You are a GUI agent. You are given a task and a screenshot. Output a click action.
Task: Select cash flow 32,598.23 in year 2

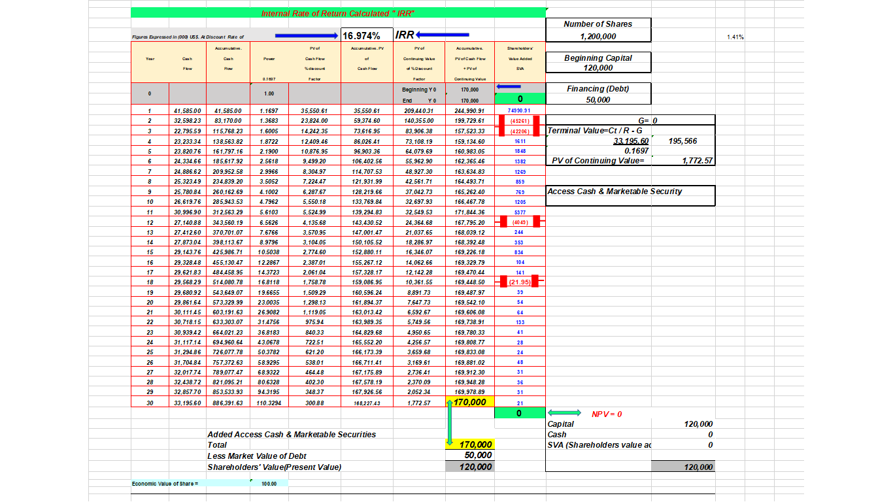pos(188,121)
